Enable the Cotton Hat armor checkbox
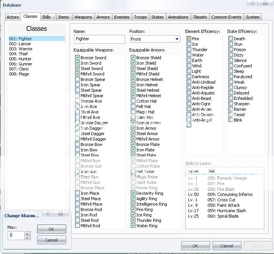The height and width of the screenshot is (254, 274). tap(134, 101)
